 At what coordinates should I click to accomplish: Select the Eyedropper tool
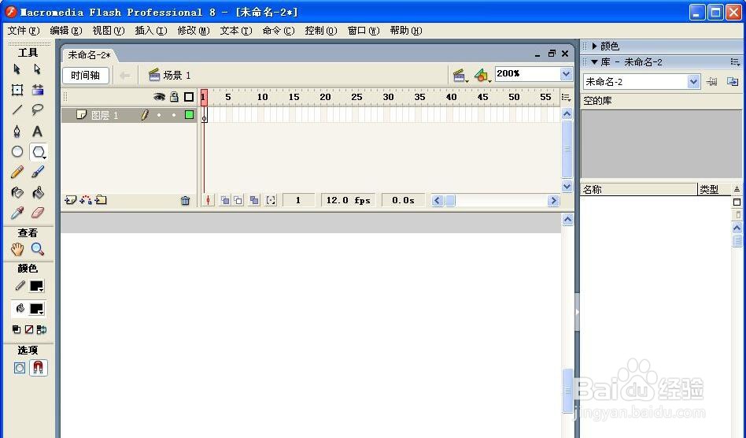click(17, 213)
